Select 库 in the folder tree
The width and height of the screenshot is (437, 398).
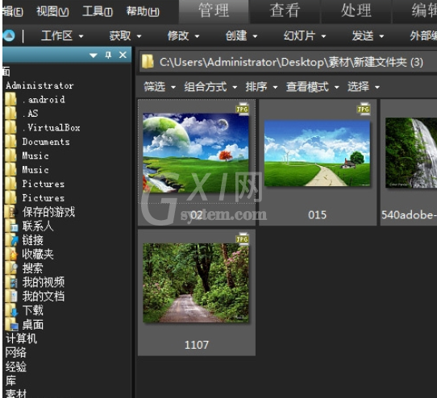tap(10, 380)
